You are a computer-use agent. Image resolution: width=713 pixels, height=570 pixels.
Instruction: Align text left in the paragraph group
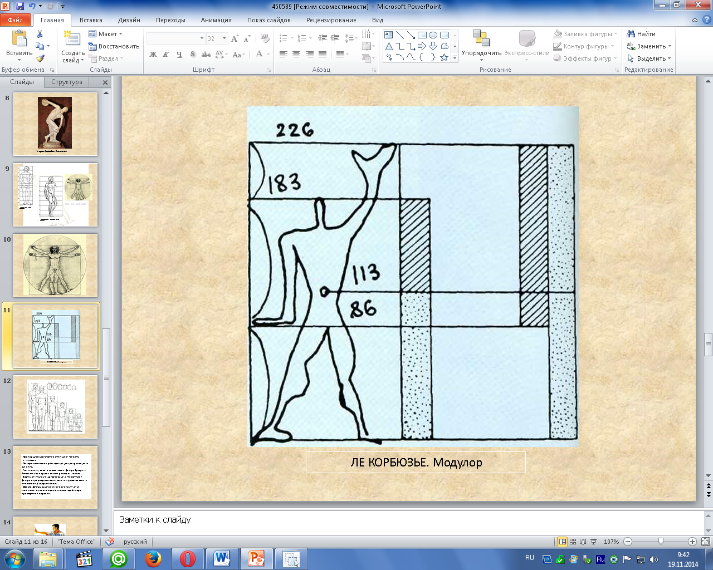pyautogui.click(x=284, y=54)
